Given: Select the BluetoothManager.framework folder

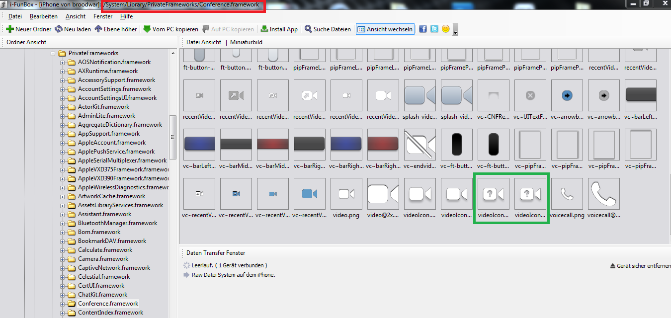Looking at the screenshot, I should pos(119,223).
